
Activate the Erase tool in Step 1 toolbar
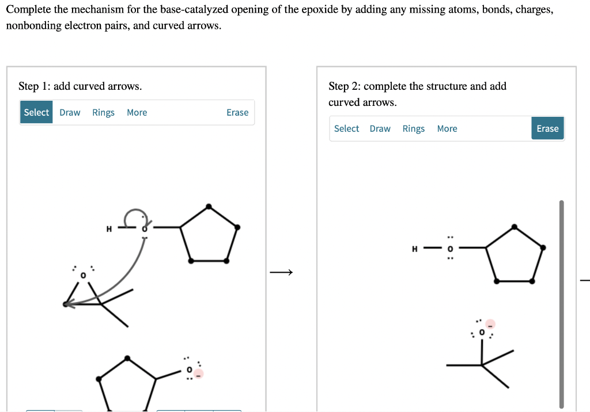pos(237,112)
